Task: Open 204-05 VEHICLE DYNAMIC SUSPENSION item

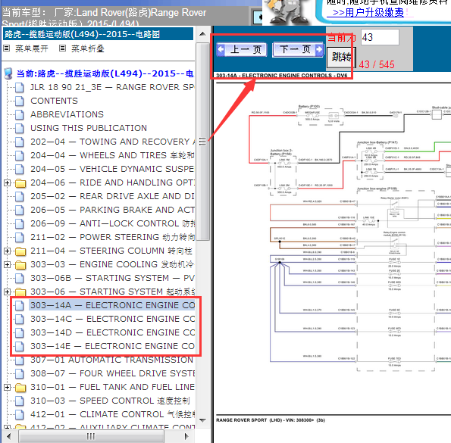Action: pyautogui.click(x=112, y=169)
